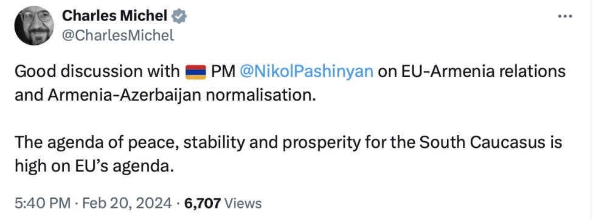Viewport: 596px width, 220px height.
Task: Click the word "and" before Armenia-Azerbaijan
Action: (29, 95)
